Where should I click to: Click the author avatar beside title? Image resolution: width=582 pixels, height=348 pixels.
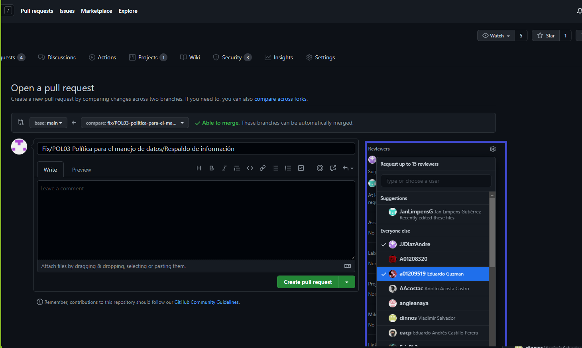click(x=19, y=147)
